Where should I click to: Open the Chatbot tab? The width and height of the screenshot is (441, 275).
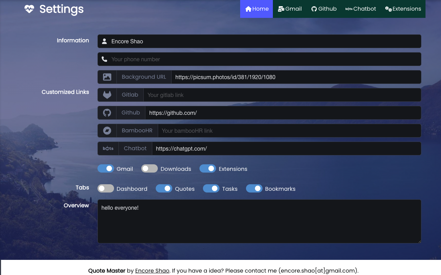[x=361, y=9]
